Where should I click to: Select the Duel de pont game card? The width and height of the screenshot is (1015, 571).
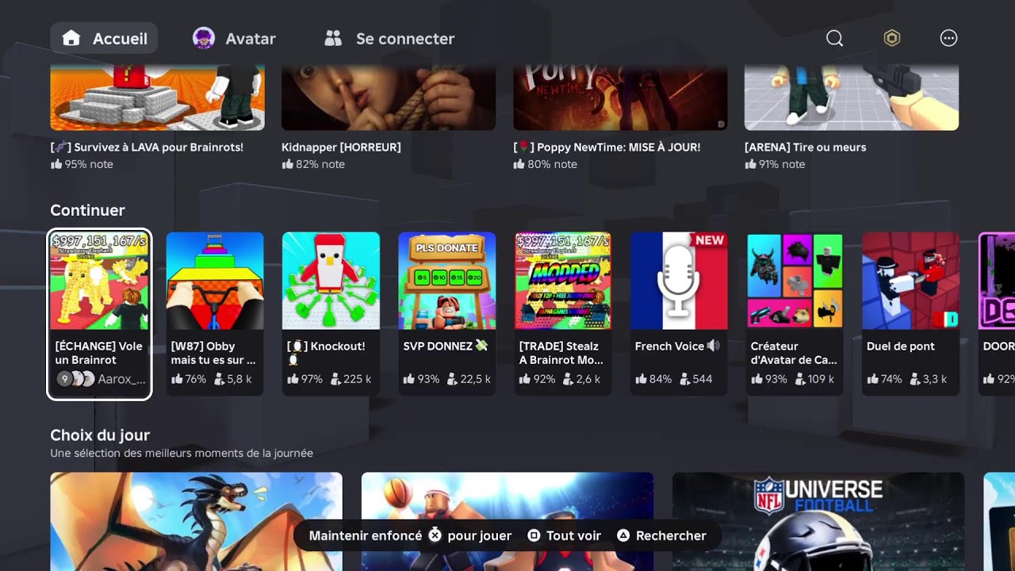[x=910, y=315]
